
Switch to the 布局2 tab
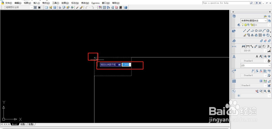click(x=31, y=124)
